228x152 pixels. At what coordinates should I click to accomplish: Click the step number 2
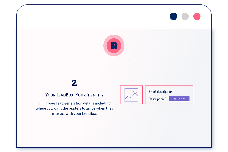coord(74,83)
